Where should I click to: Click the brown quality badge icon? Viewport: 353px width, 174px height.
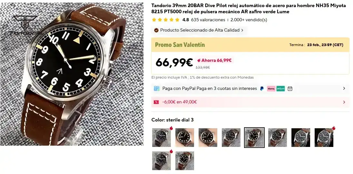[156, 30]
